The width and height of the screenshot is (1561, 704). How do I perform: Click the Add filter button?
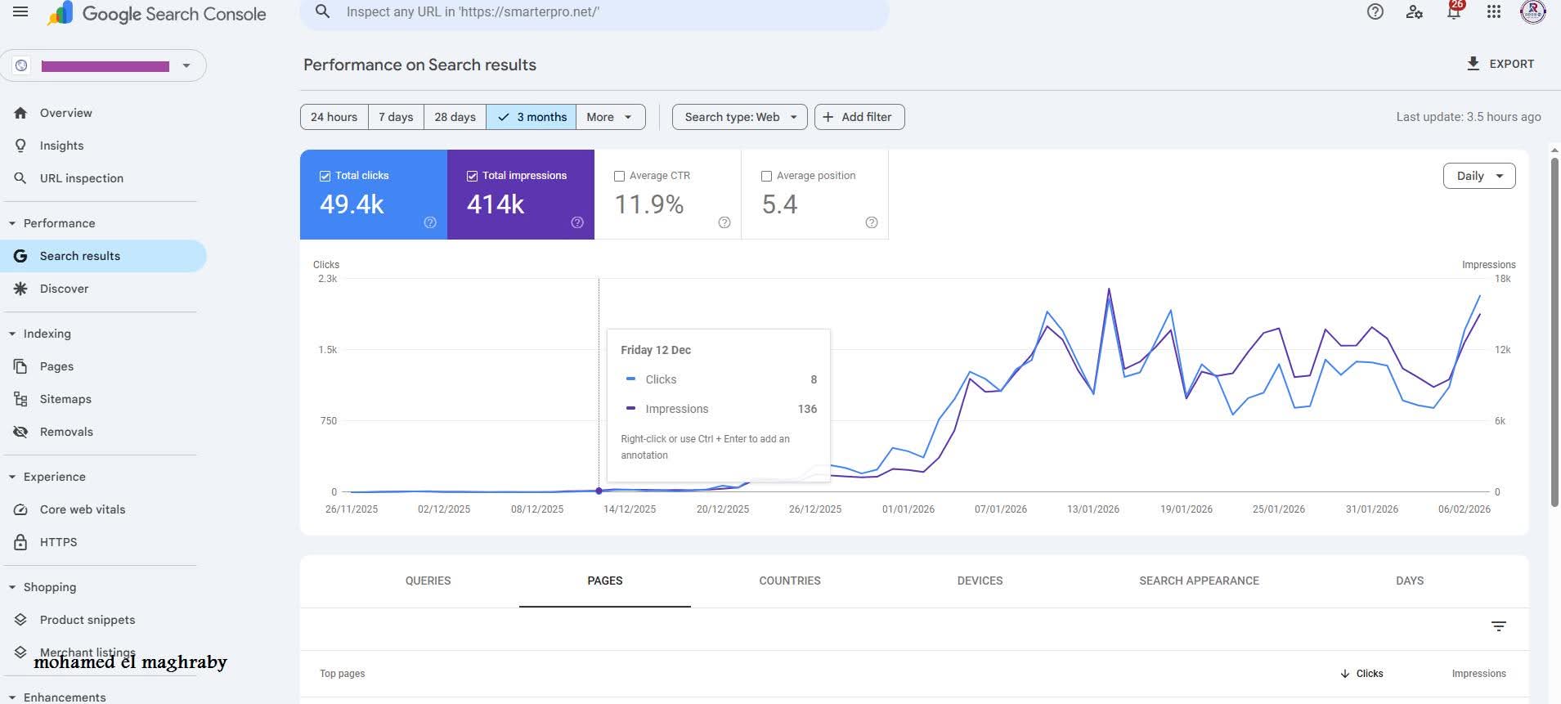859,117
